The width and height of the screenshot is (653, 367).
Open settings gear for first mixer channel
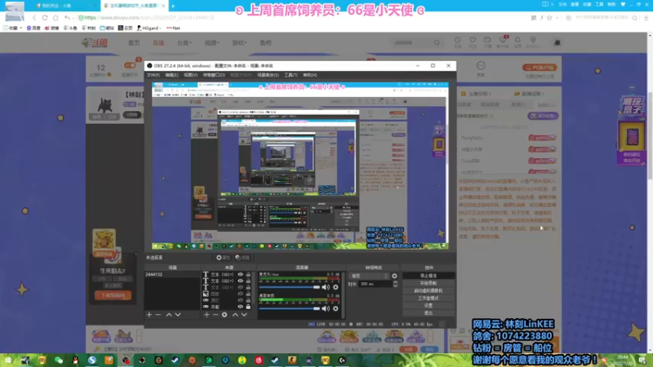pos(335,287)
